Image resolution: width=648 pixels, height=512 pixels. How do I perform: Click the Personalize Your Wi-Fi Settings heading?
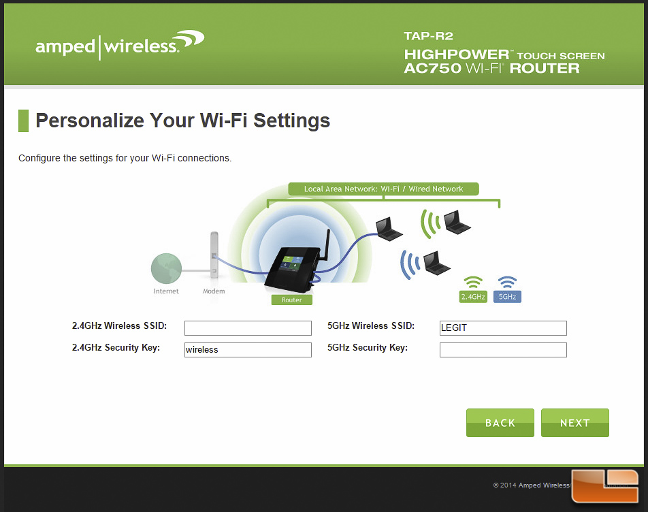coord(182,121)
